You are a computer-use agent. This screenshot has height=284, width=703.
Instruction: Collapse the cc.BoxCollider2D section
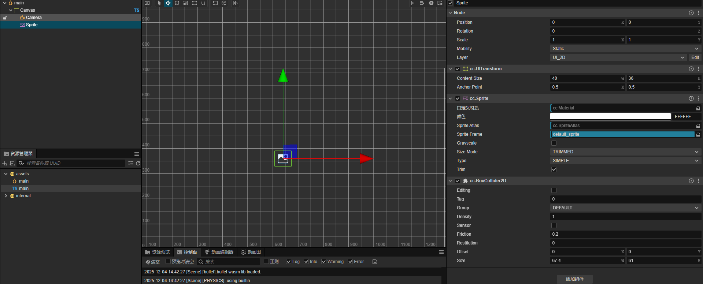click(x=450, y=181)
